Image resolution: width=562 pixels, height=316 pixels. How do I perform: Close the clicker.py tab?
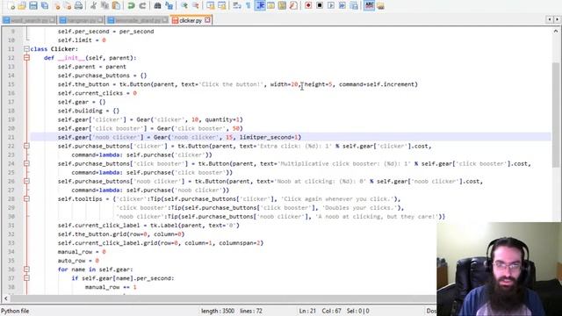pos(207,20)
